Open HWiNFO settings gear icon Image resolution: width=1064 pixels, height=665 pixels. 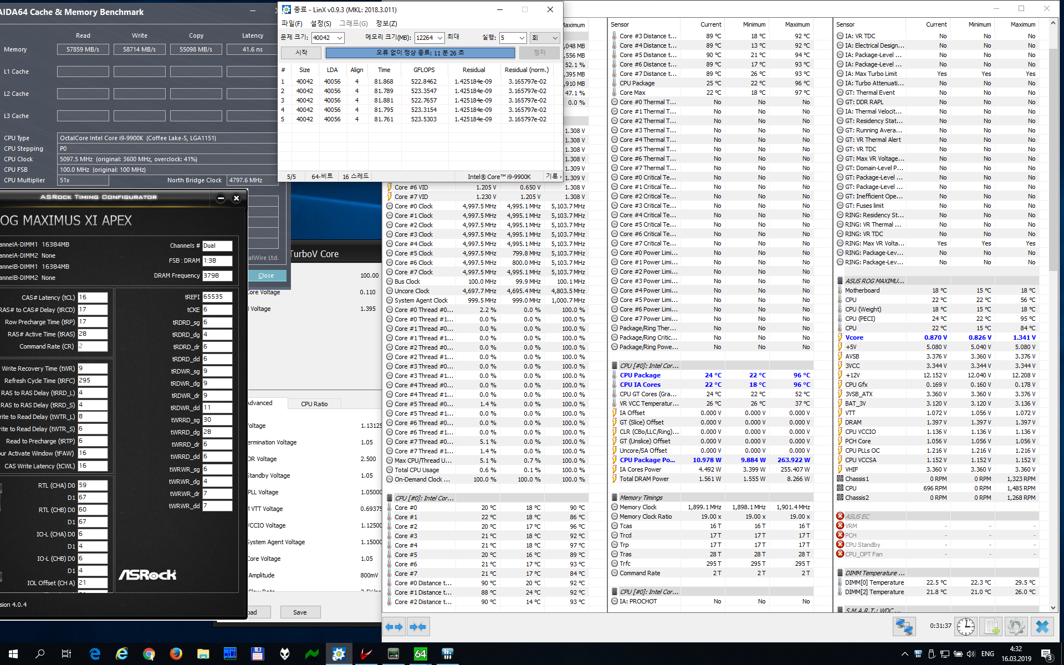pos(1016,627)
